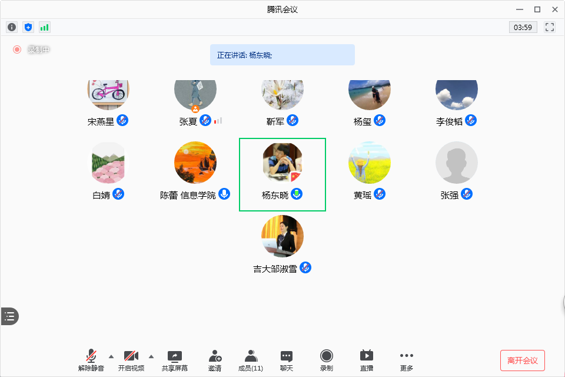The width and height of the screenshot is (565, 377).
Task: Enter full screen mode icon
Action: click(550, 27)
